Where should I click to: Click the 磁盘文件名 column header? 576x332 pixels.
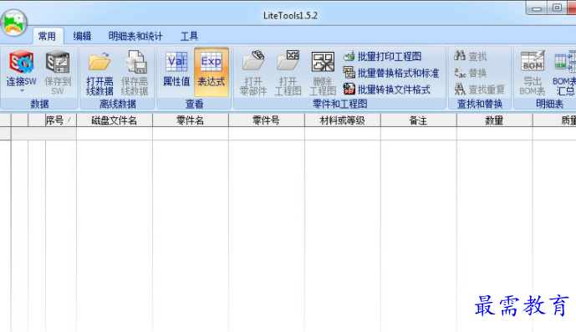(x=115, y=120)
